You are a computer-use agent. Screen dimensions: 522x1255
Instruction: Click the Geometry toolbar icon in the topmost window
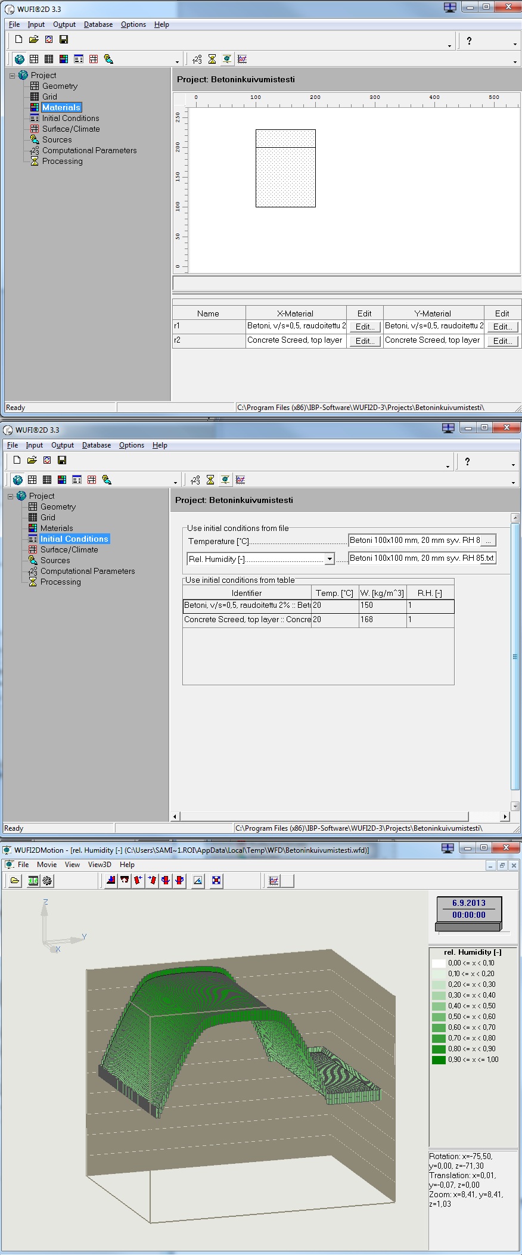click(x=34, y=59)
